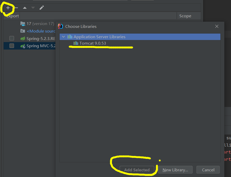Select the Application Server Libraries row
Image resolution: width=231 pixels, height=177 pixels.
pos(140,37)
